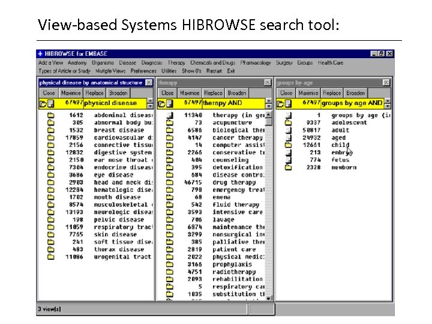Viewport: 432px width, 324px height.
Task: Open folder icon beside radiotherapy
Action: 170,272
